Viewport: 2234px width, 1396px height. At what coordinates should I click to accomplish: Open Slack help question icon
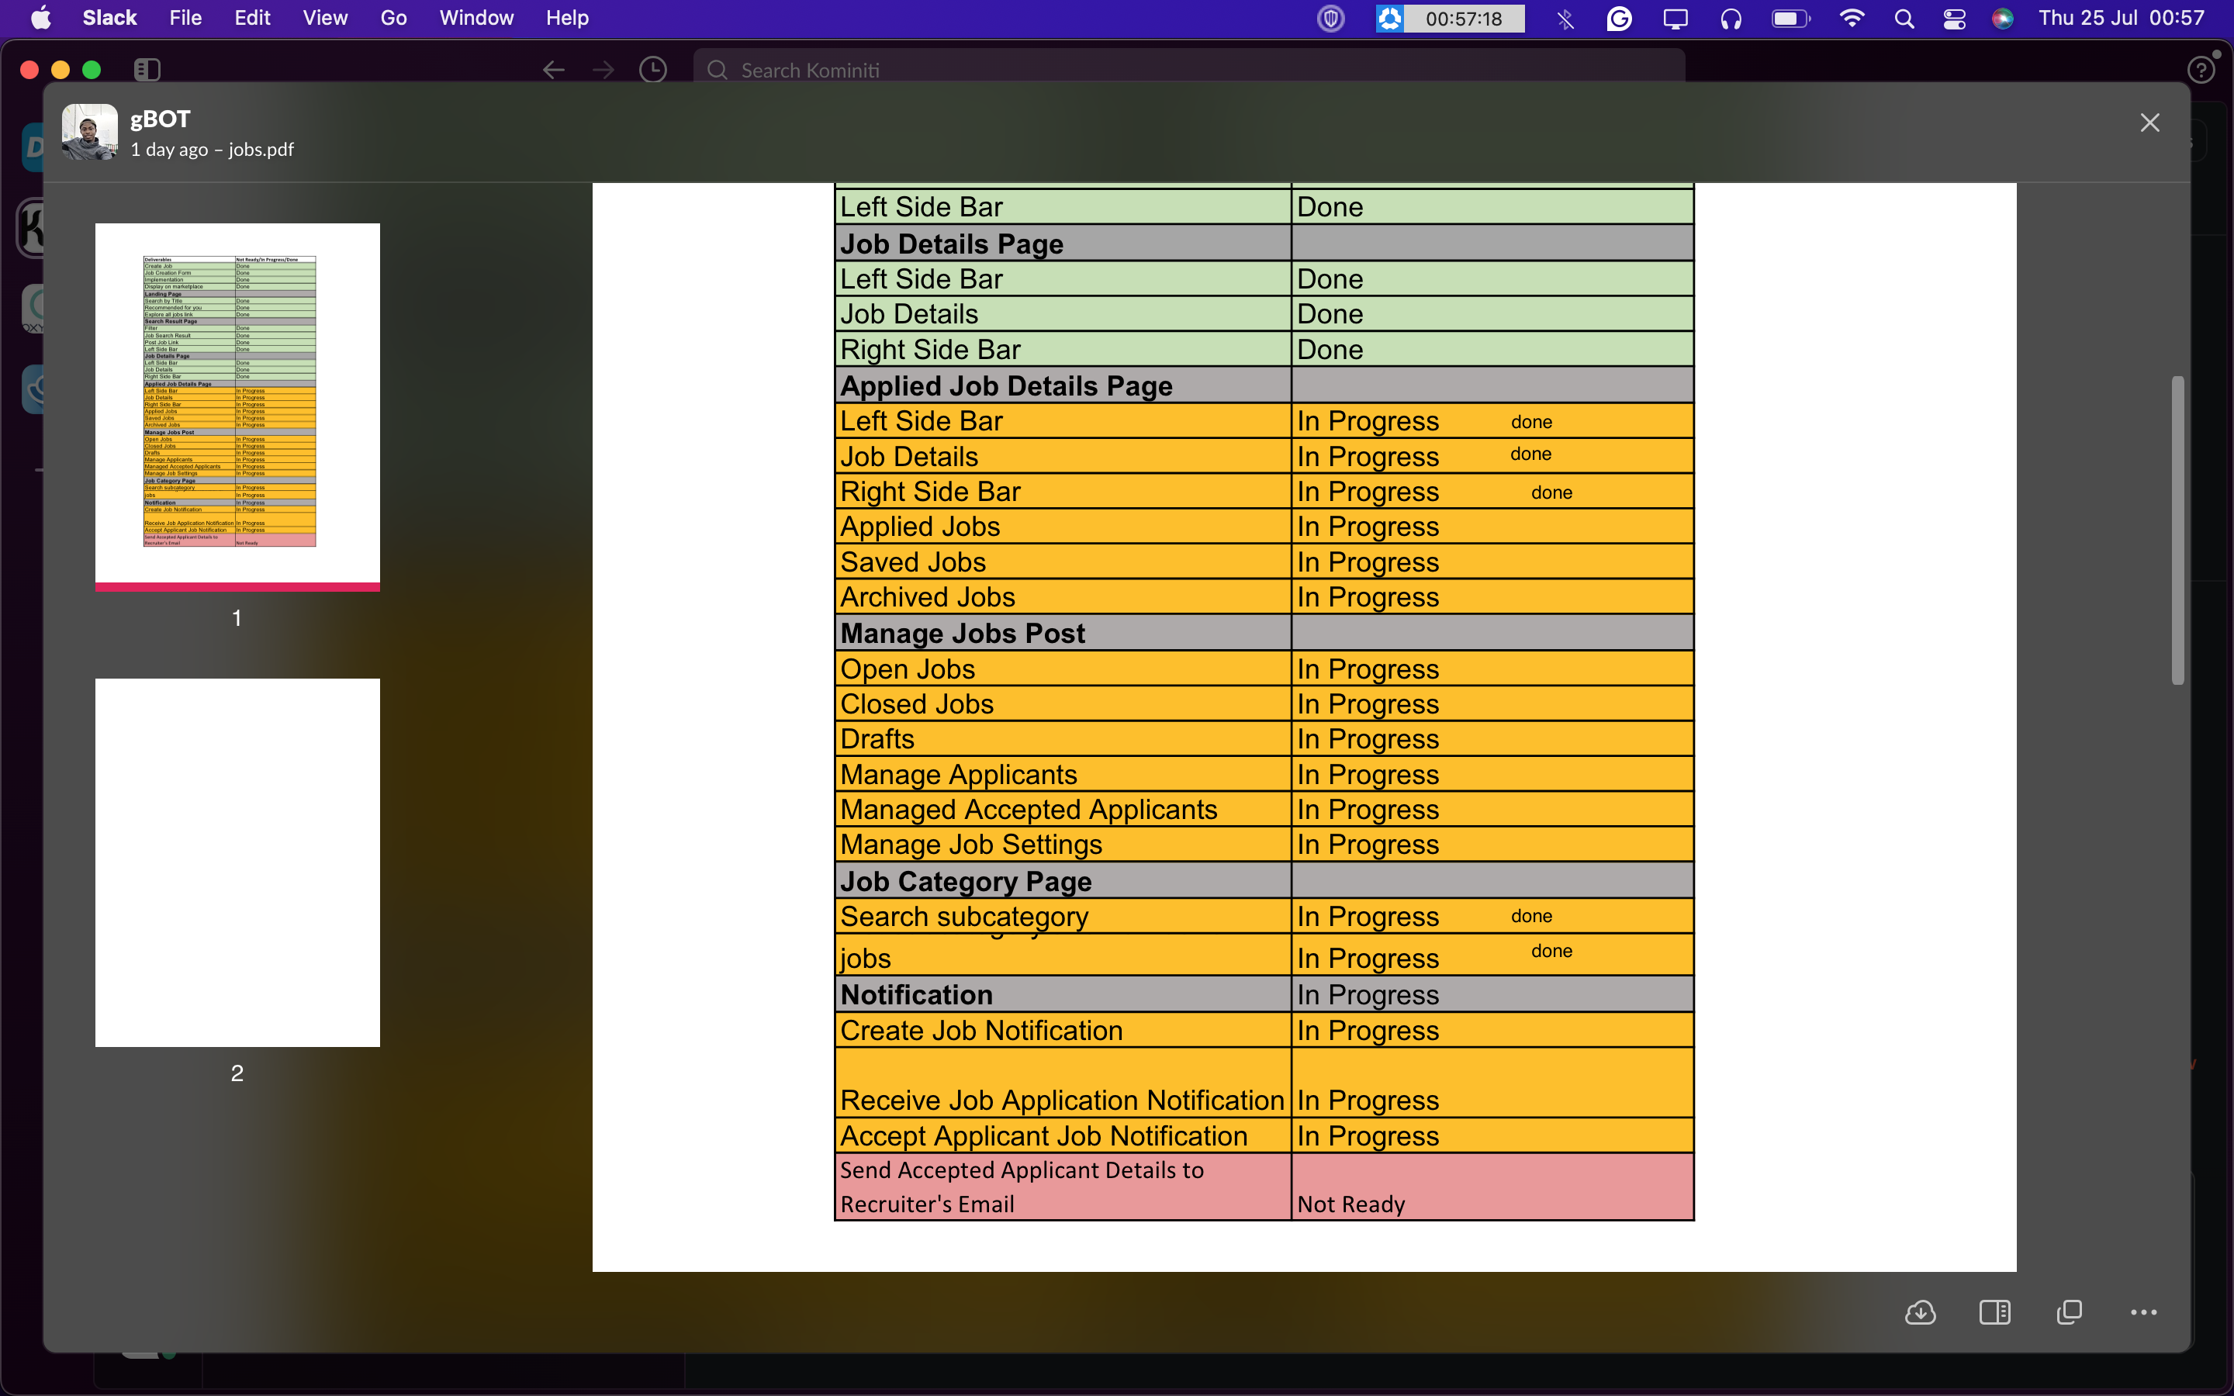pos(2201,69)
